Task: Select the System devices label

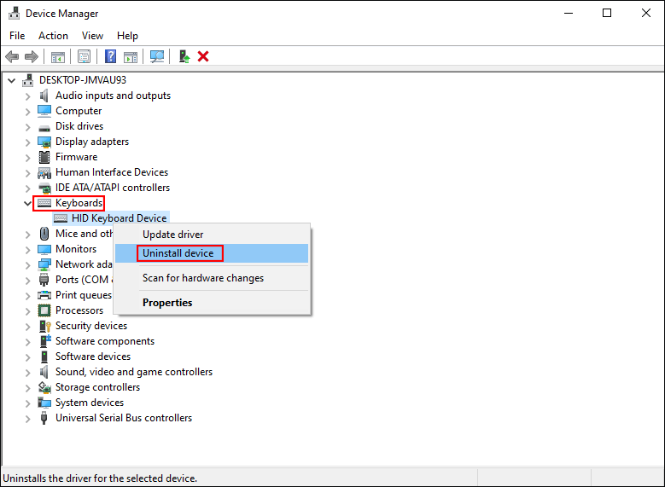Action: (x=90, y=403)
